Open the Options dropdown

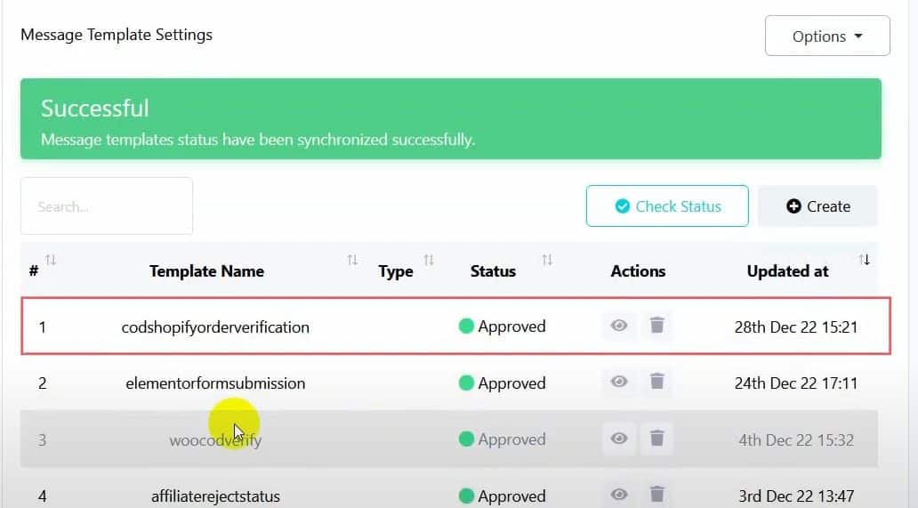click(827, 36)
